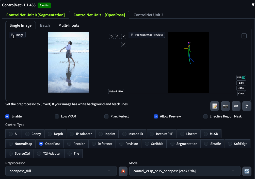
Task: Enable the Pixel Perfect checkbox
Action: point(106,116)
